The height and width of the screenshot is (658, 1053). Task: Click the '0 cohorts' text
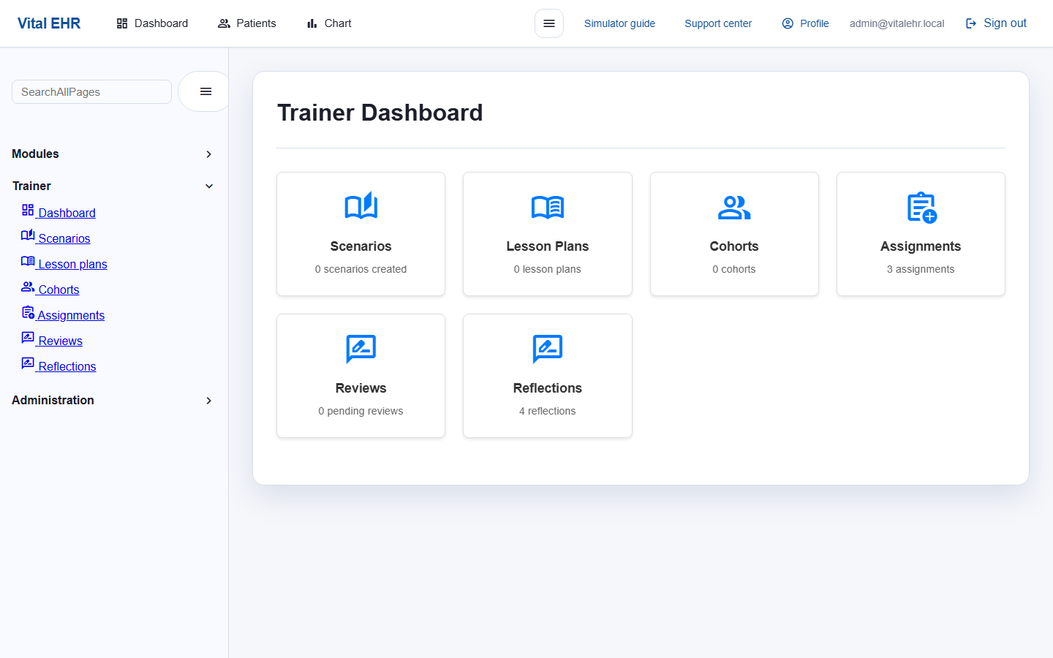coord(734,269)
